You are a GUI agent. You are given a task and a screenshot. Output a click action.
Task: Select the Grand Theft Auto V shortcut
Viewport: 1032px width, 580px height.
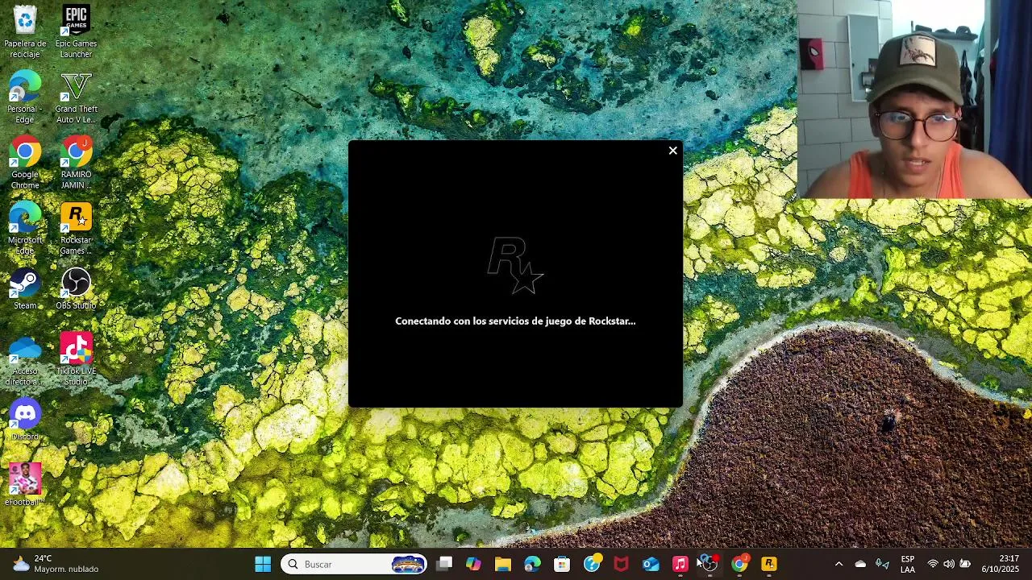(76, 97)
